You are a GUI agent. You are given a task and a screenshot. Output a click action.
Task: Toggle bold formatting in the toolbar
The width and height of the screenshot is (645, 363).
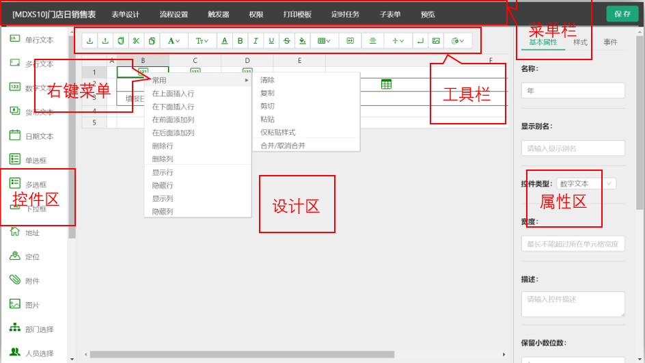coord(240,41)
